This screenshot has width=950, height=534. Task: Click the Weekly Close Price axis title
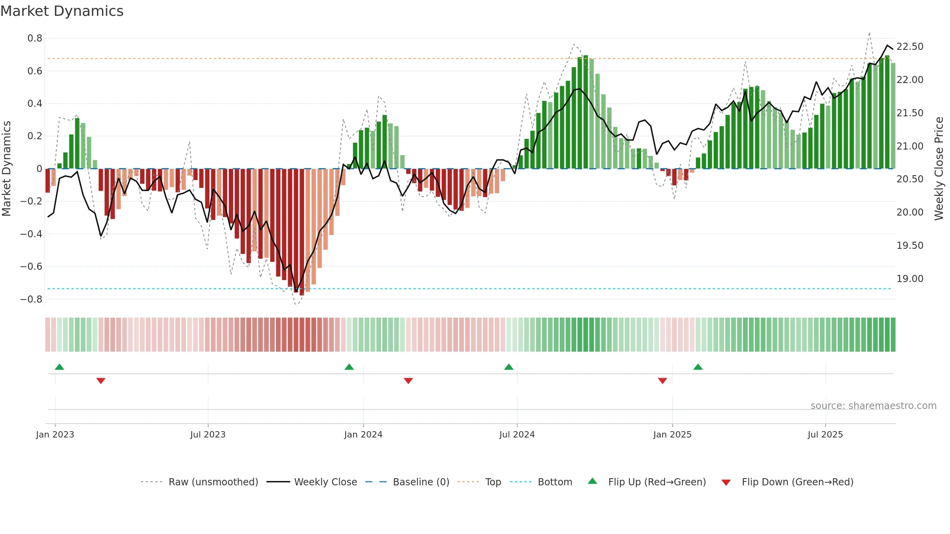939,169
